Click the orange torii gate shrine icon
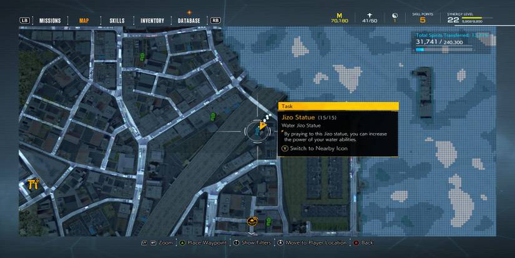515x258 pixels. tap(33, 184)
